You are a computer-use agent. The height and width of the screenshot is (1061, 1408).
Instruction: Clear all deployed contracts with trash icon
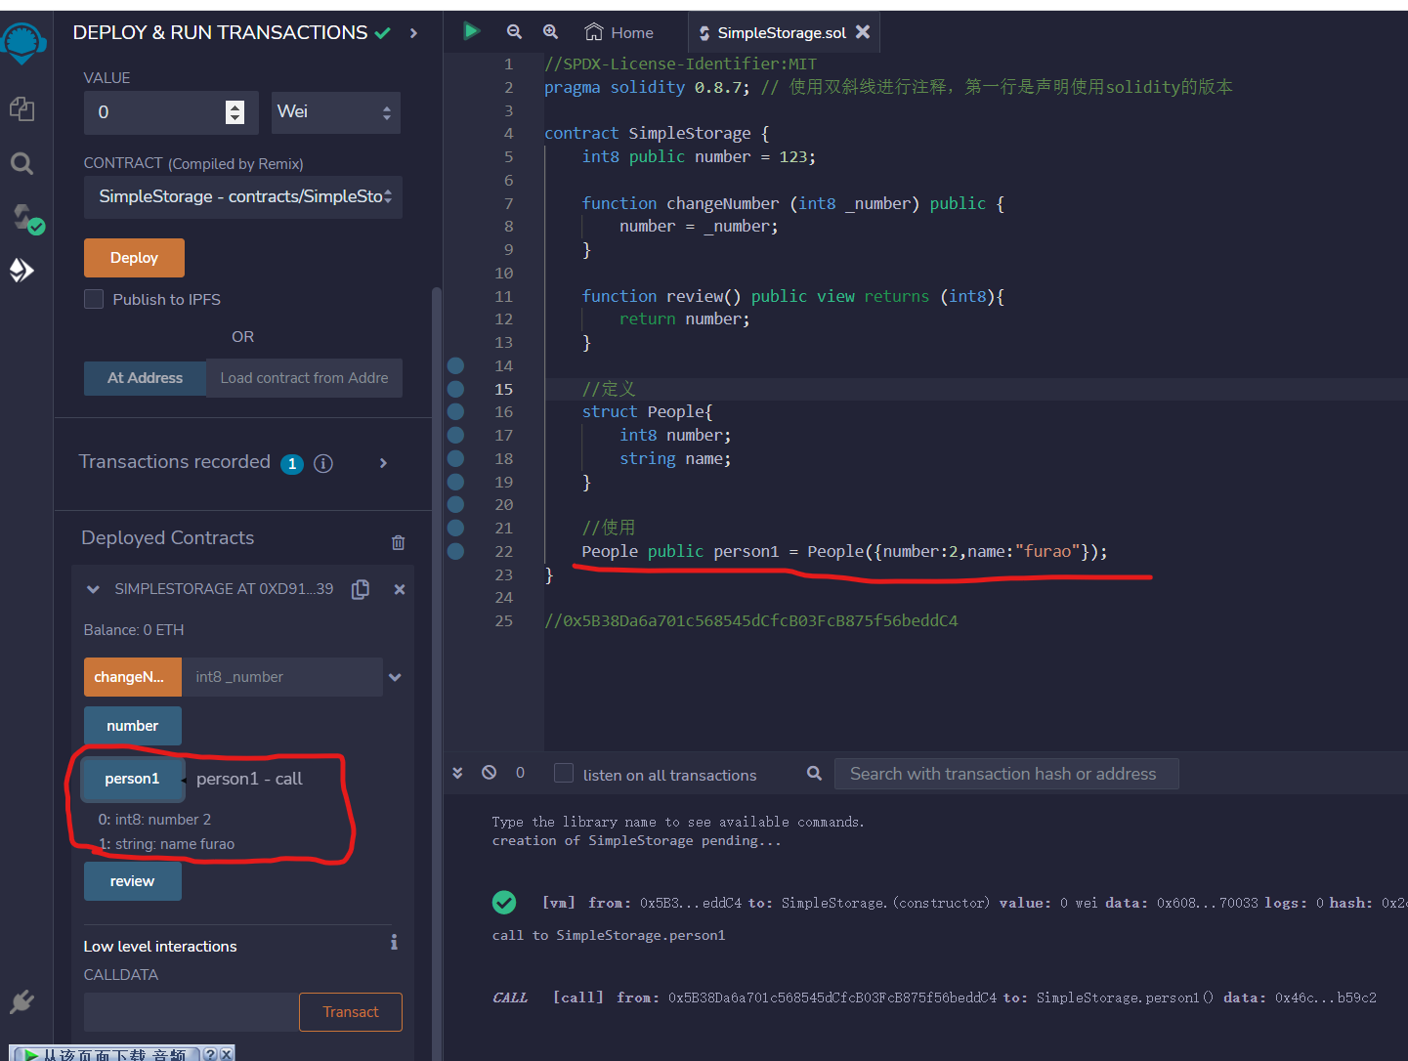tap(398, 542)
